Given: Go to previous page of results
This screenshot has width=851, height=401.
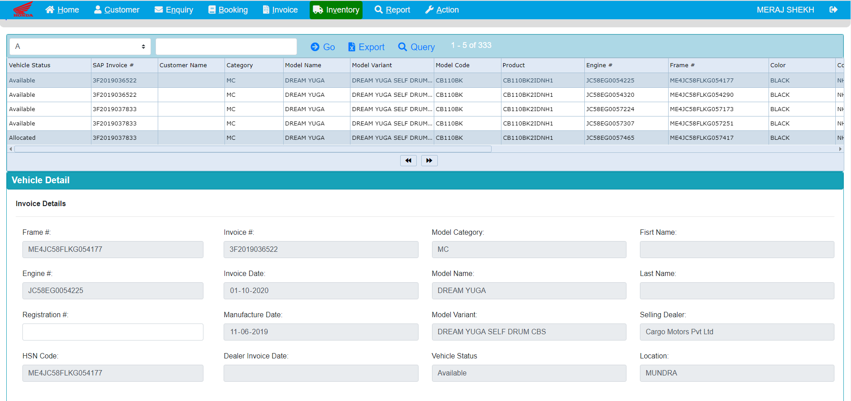Looking at the screenshot, I should click(x=408, y=160).
